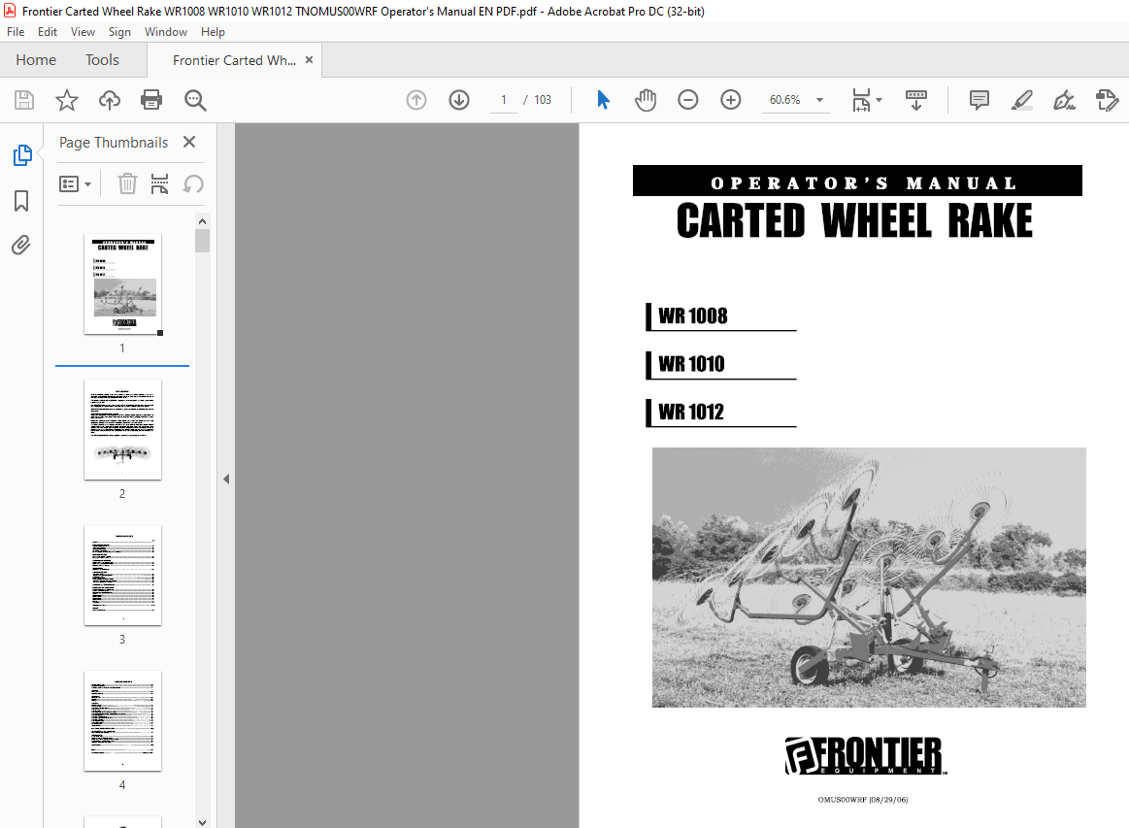Click the OMUS00WRF (08/29/06) footer text
Screen dimensions: 1129x828
(863, 800)
